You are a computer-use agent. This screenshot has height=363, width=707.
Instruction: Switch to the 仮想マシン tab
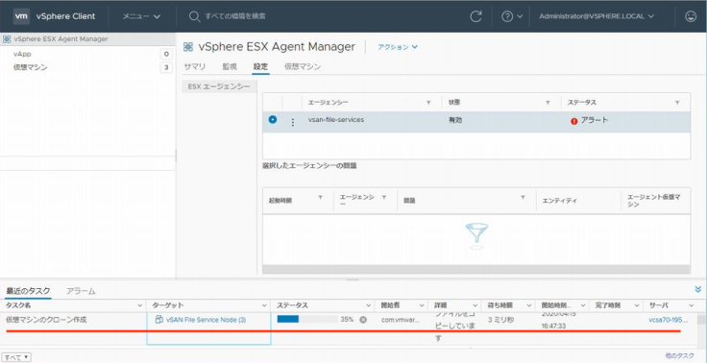303,66
